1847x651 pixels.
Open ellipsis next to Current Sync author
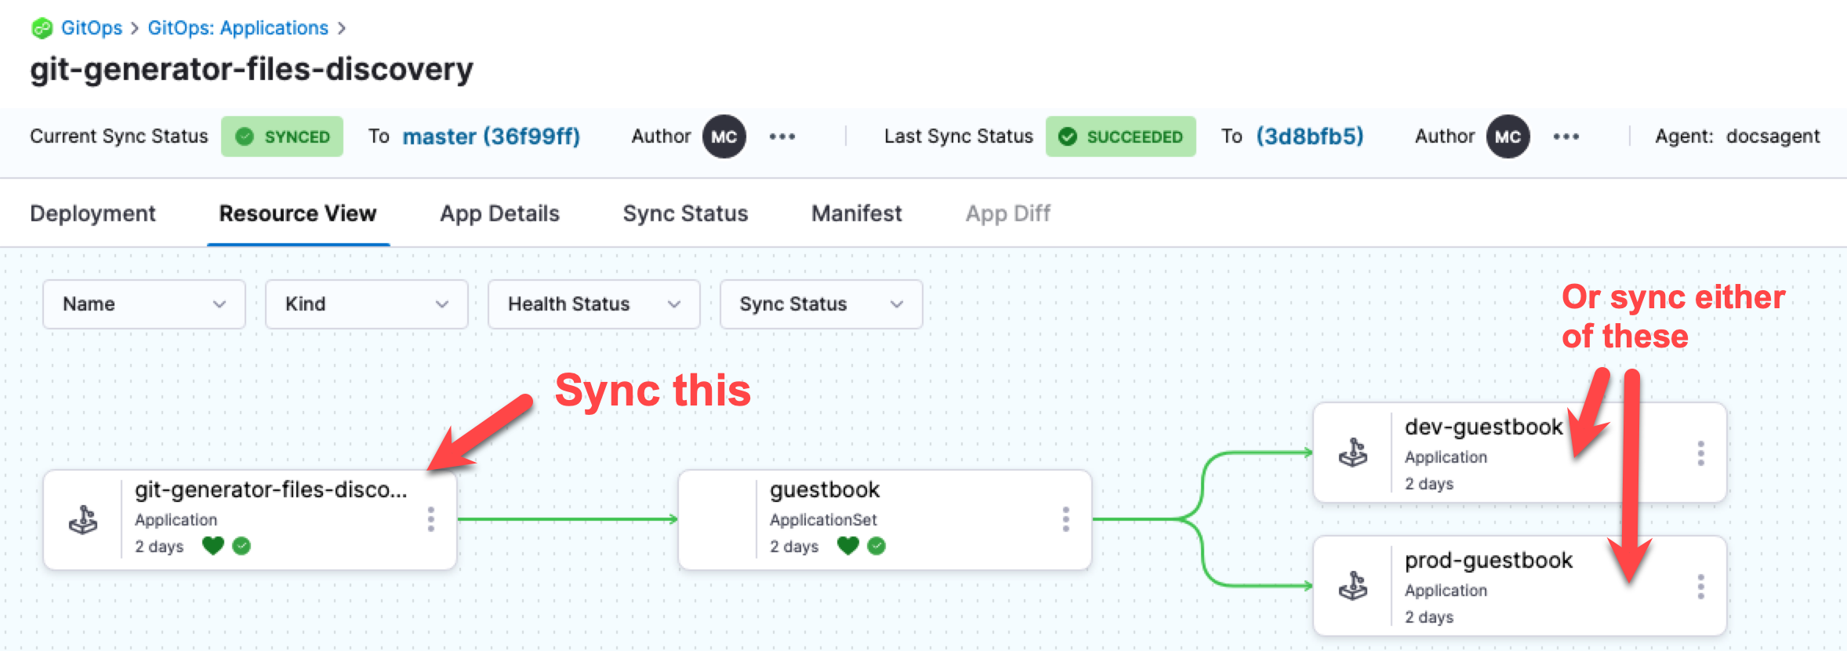click(782, 136)
